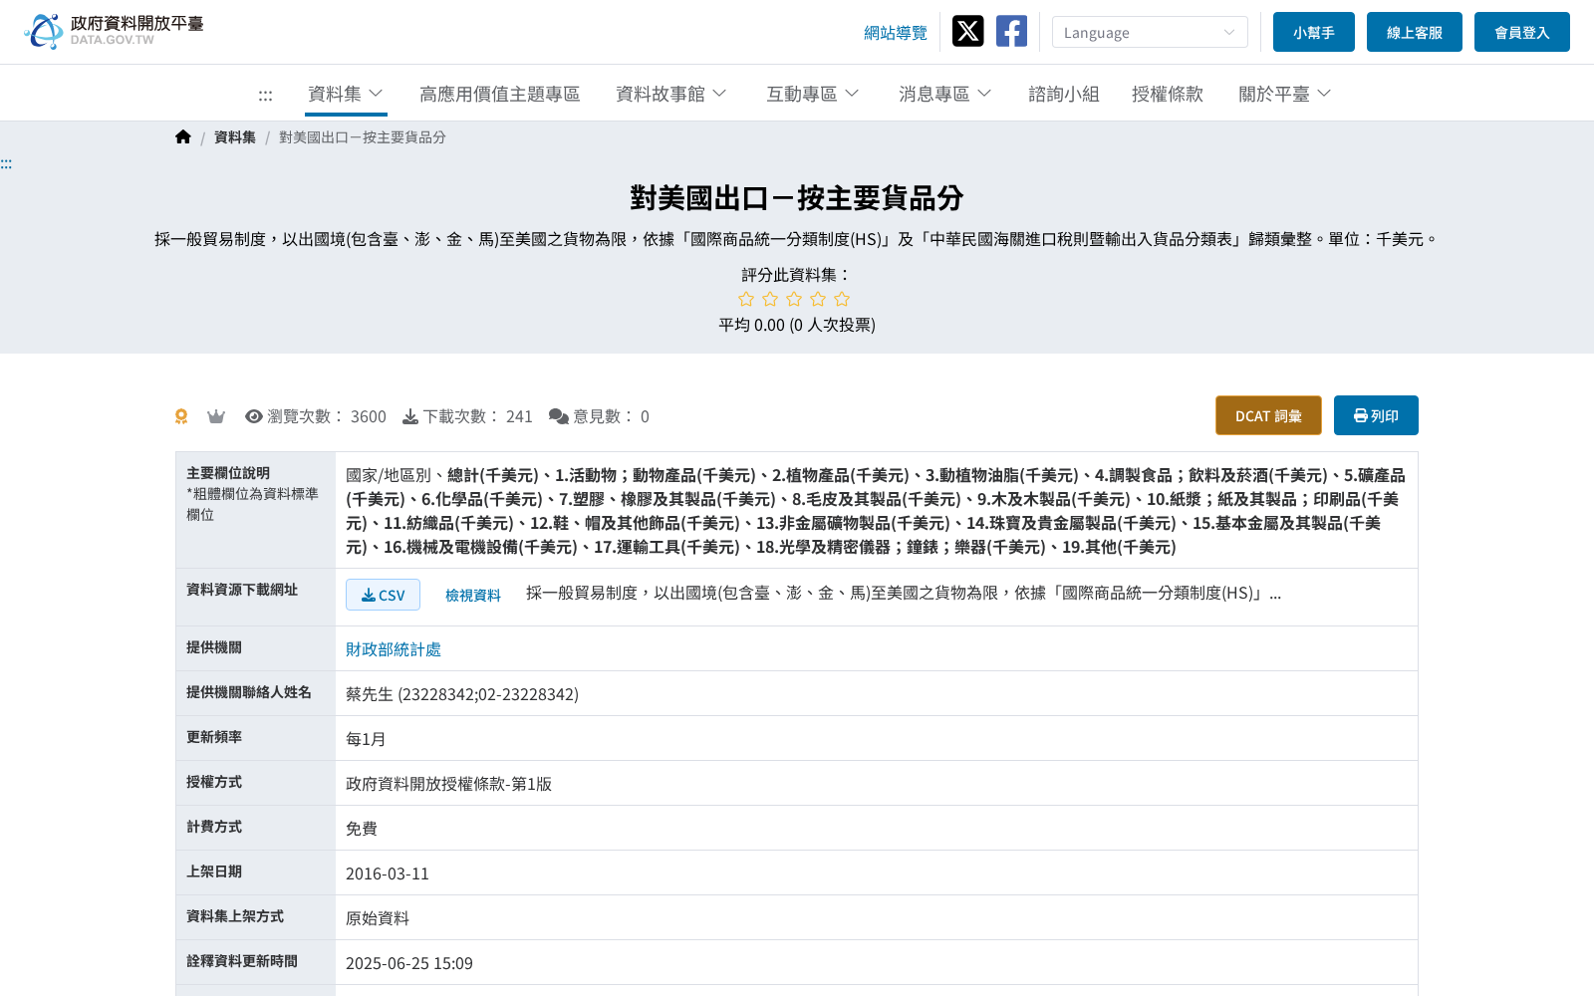The height and width of the screenshot is (996, 1594).
Task: Open the 檢視資料 link
Action: (x=473, y=595)
